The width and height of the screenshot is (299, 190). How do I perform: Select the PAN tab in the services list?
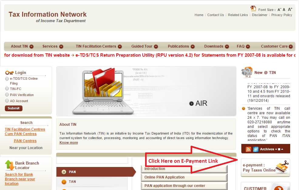[96, 172]
